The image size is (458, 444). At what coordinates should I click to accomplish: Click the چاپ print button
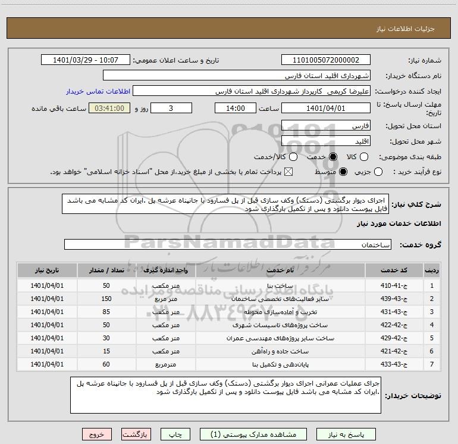pyautogui.click(x=175, y=434)
